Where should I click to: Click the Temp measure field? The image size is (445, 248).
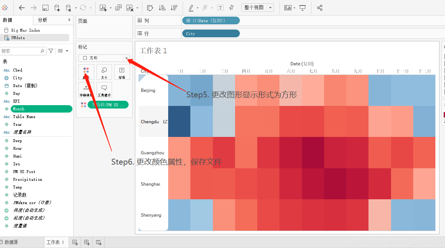18,187
